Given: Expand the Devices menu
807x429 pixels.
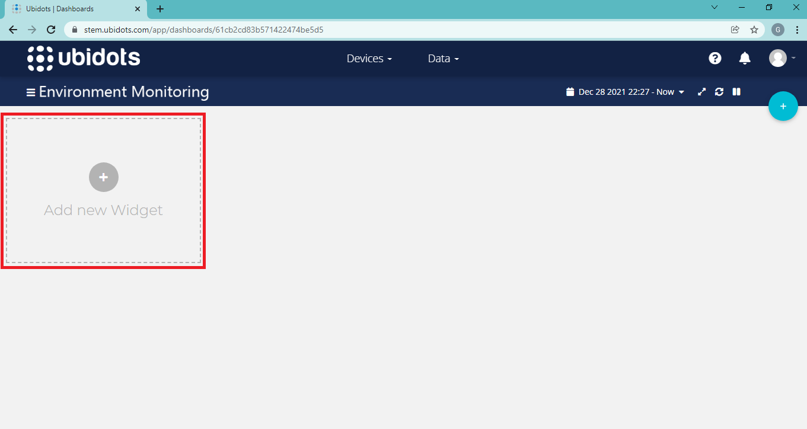Looking at the screenshot, I should (369, 59).
